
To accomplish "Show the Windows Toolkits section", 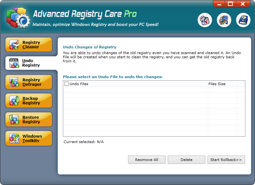I will pyautogui.click(x=29, y=138).
